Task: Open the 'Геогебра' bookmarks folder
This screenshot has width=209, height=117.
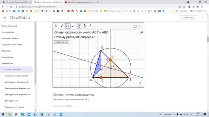Action: click(93, 11)
